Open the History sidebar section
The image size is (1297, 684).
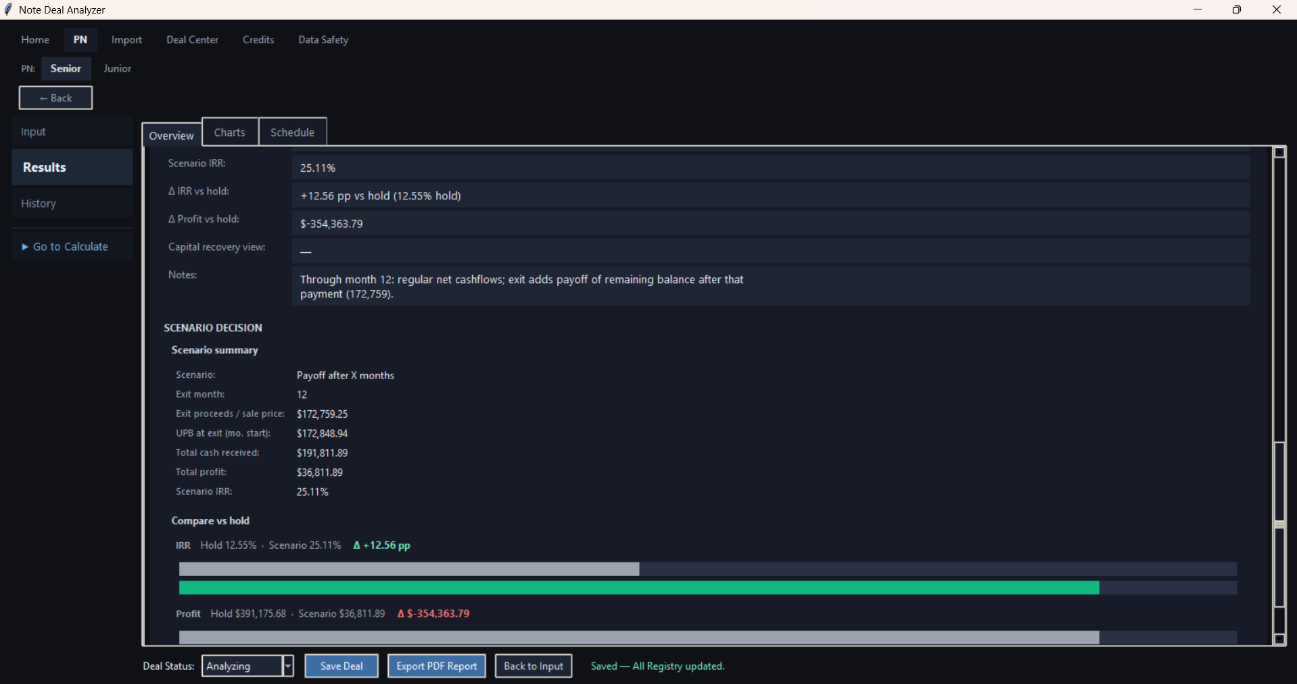click(72, 203)
